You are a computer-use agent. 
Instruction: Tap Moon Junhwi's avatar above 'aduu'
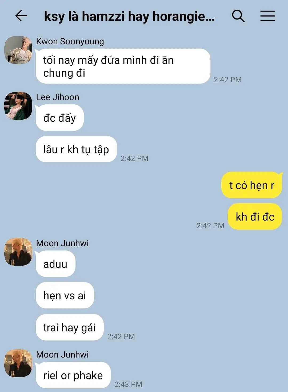[x=18, y=252]
